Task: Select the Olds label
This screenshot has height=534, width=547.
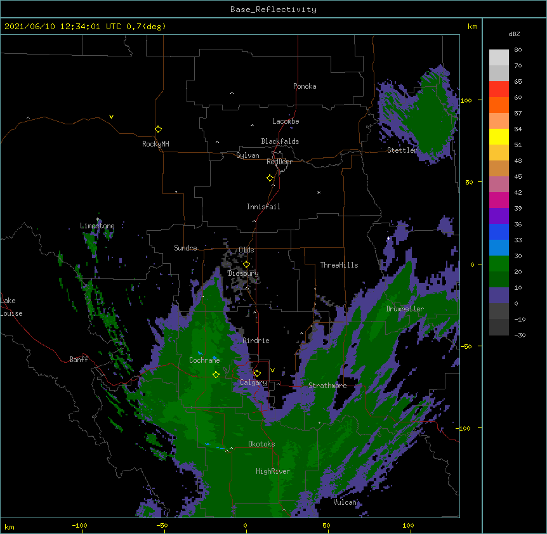Action: [246, 250]
